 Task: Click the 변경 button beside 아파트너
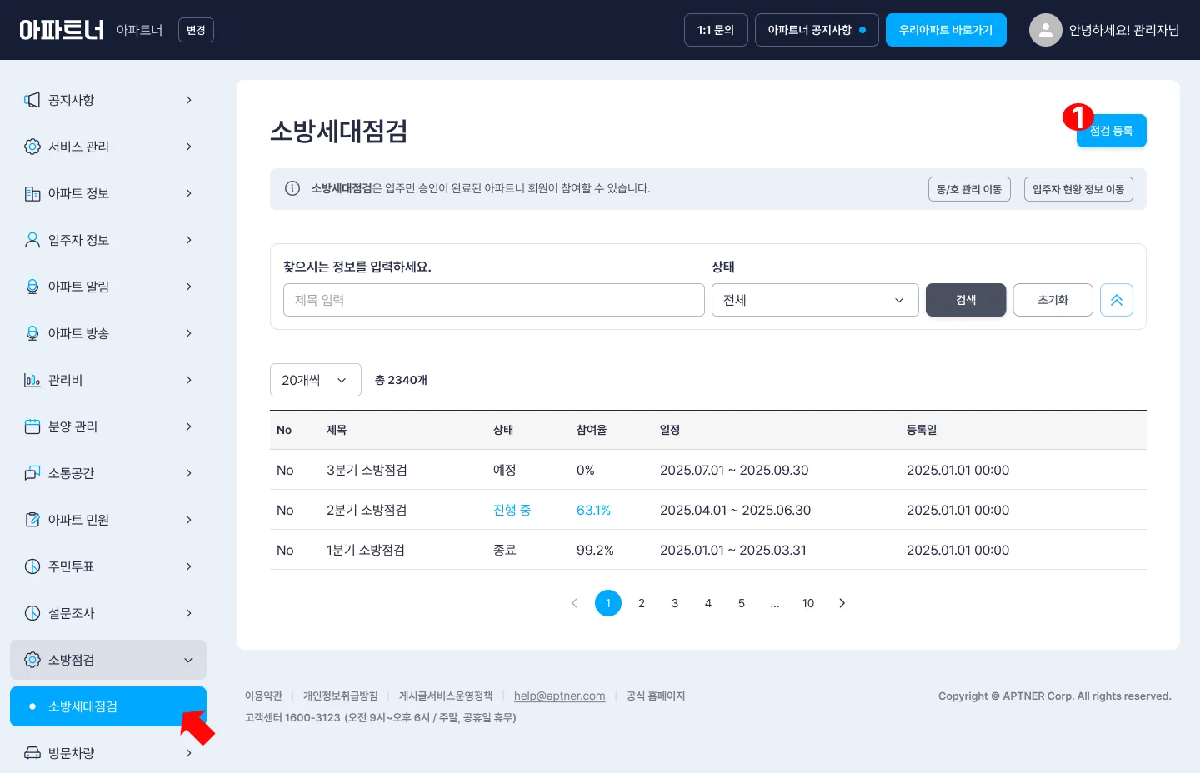196,30
